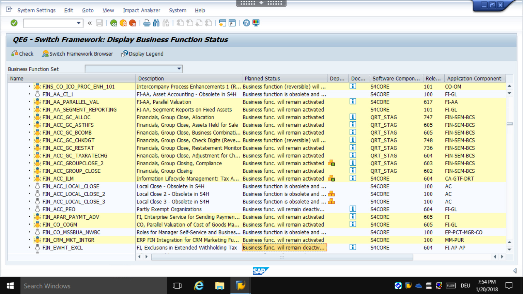Viewport: 523px width, 294px height.
Task: Click the Task View taskbar icon
Action: 177,286
